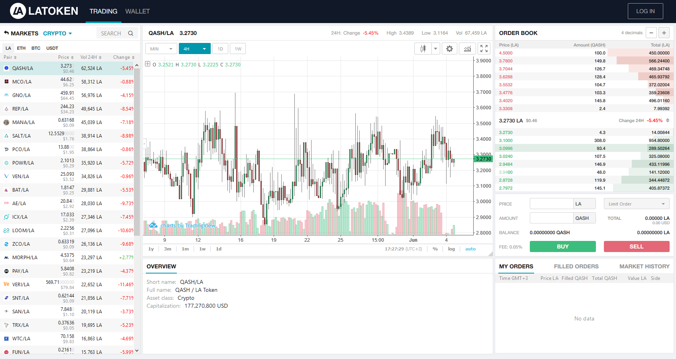Open the chart indicators icon

468,49
